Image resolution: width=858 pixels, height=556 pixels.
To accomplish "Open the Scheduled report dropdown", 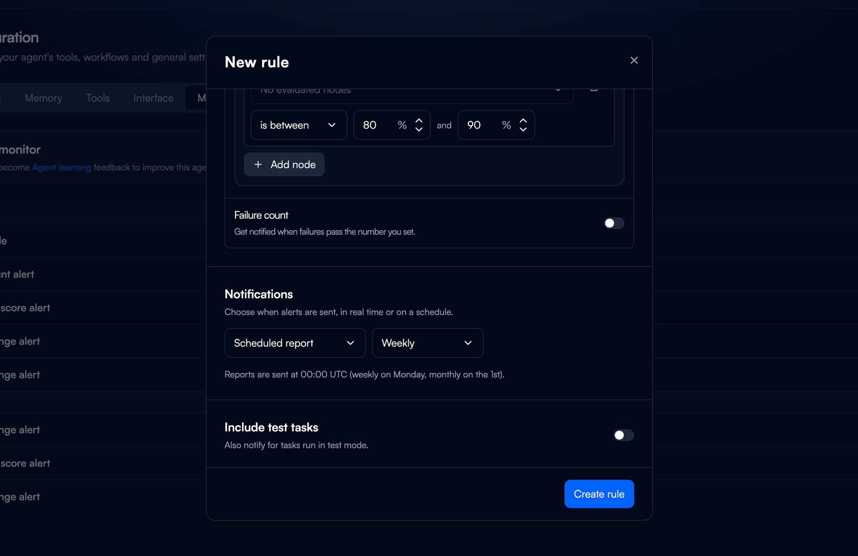I will tap(295, 343).
